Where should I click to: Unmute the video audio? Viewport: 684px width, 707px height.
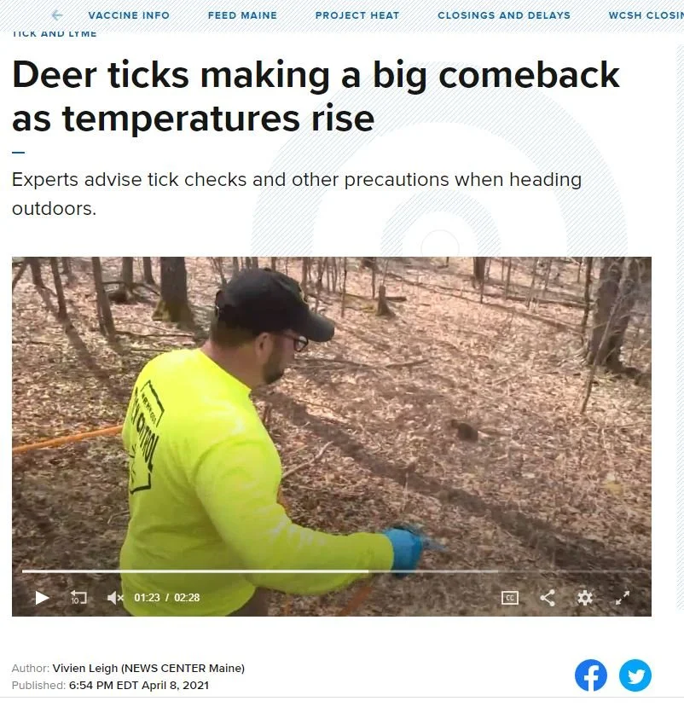(x=115, y=598)
